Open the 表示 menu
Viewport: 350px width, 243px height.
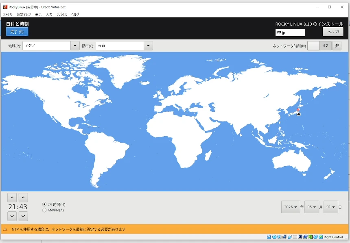38,14
